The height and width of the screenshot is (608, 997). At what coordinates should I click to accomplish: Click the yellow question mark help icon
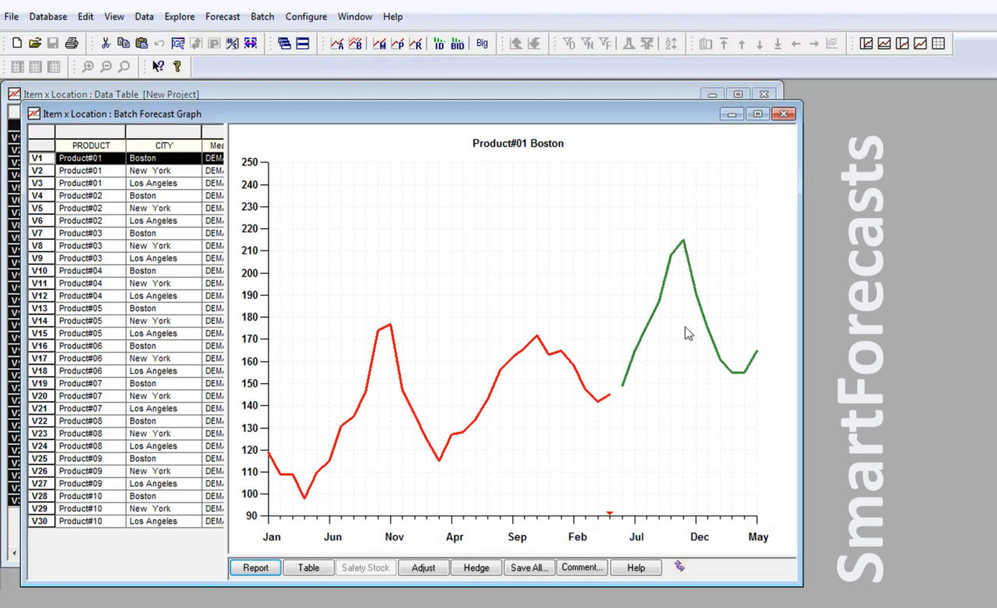point(177,67)
